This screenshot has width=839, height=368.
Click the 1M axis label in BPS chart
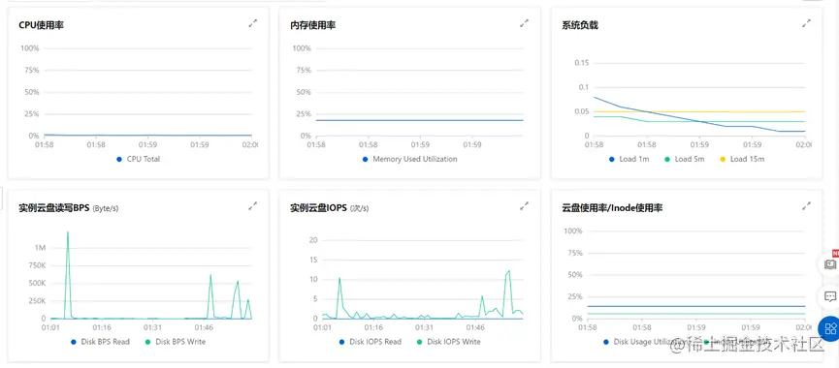tap(40, 248)
